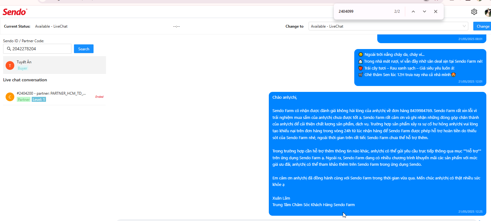The image size is (491, 221).
Task: Click the timestamp 21/05/2025 08:01
Action: click(x=470, y=39)
